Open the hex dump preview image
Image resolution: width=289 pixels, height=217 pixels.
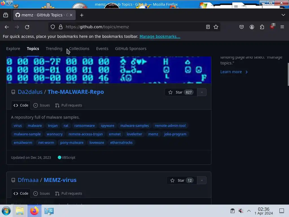click(x=109, y=70)
